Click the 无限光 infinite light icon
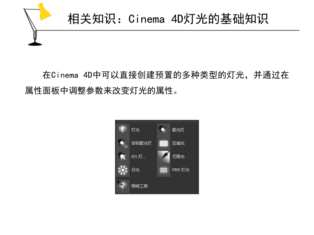This screenshot has height=235, width=314. tap(164, 156)
